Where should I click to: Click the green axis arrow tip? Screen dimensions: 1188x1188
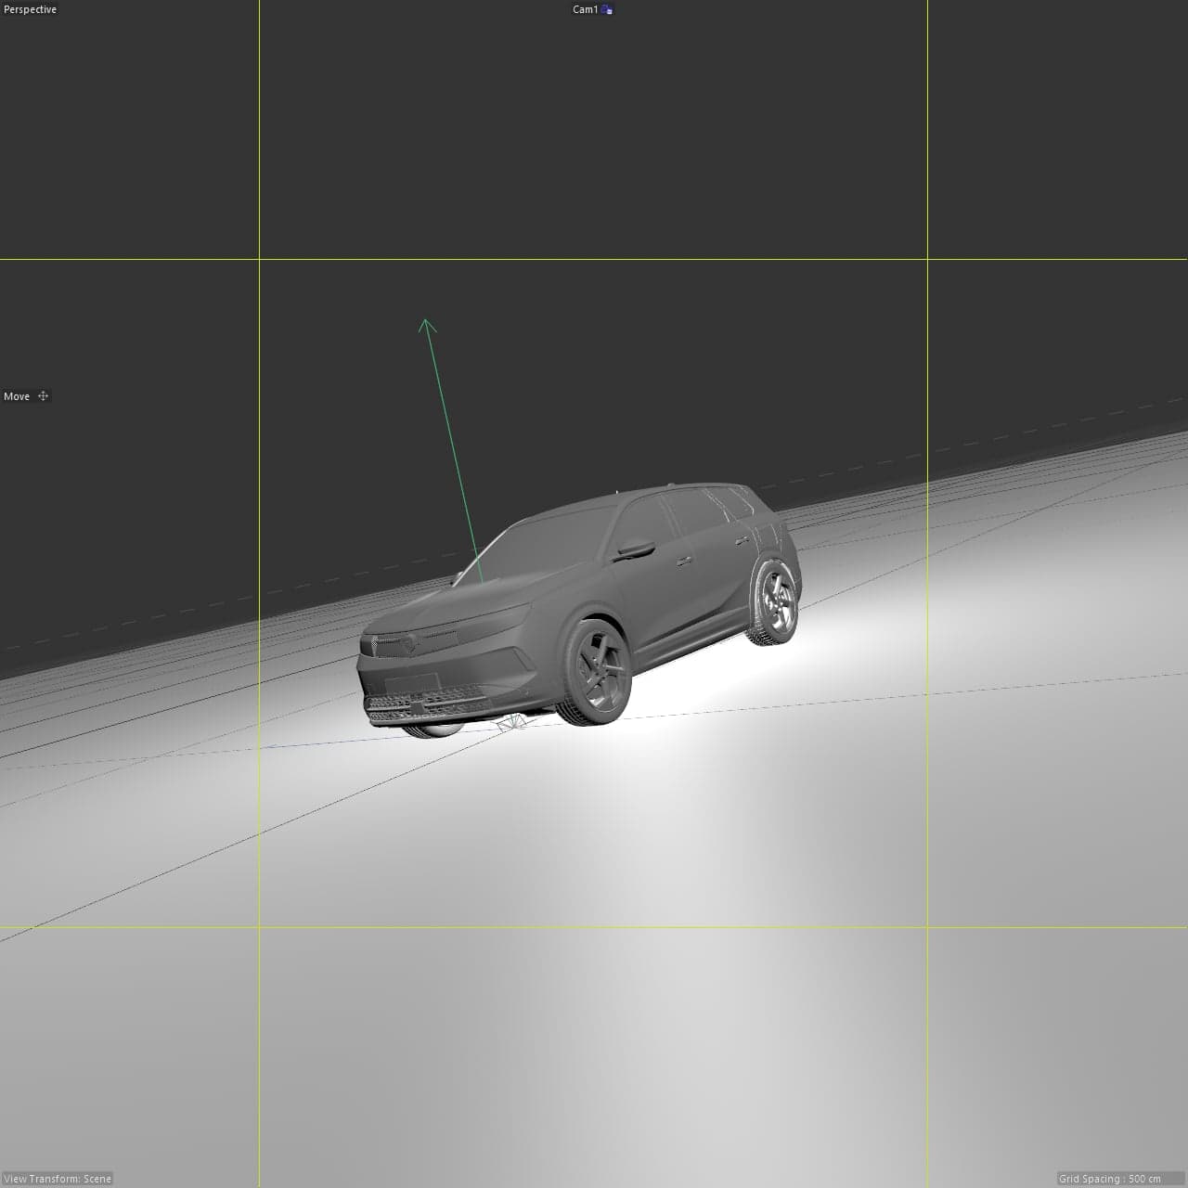[x=427, y=324]
